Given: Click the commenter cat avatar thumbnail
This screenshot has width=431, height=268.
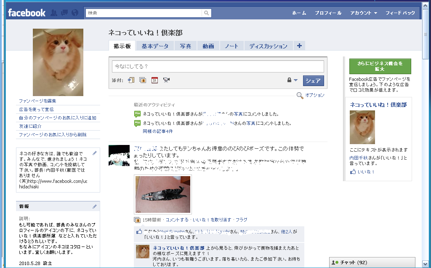Looking at the screenshot, I should click(143, 252).
